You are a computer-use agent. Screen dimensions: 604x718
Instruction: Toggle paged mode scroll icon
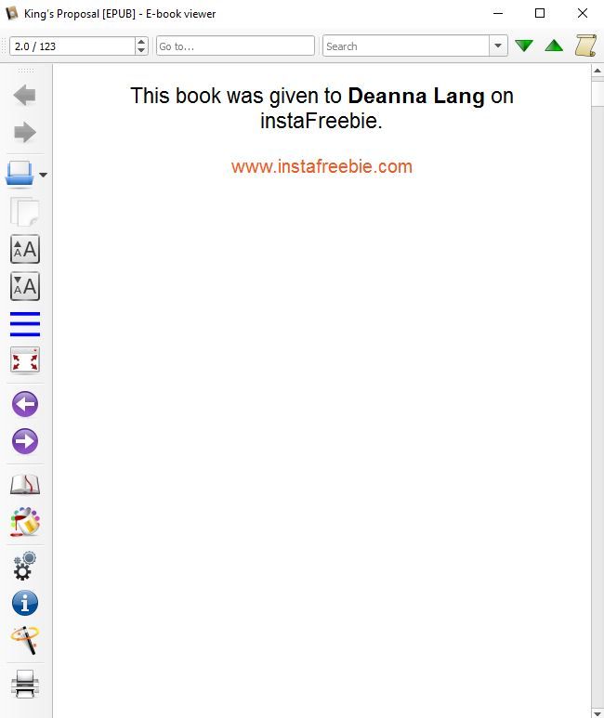[585, 46]
